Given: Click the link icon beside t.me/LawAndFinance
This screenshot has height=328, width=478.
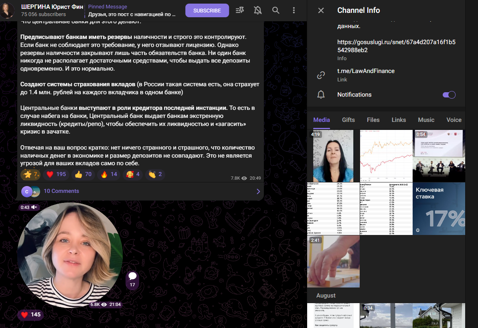Looking at the screenshot, I should click(321, 75).
